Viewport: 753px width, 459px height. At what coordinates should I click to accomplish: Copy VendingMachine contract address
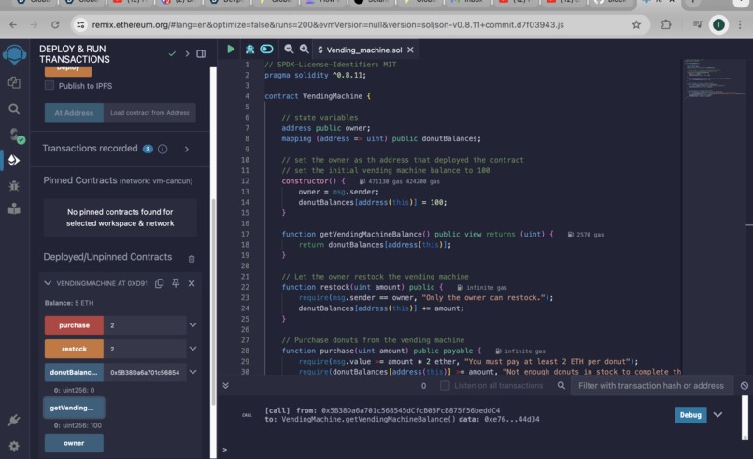[x=160, y=283]
